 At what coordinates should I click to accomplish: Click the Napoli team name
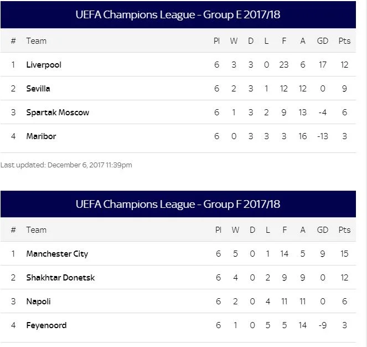[x=38, y=302]
